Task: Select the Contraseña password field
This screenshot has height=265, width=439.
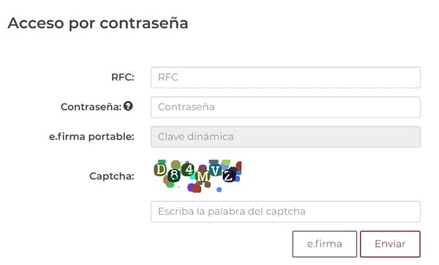Action: click(285, 107)
